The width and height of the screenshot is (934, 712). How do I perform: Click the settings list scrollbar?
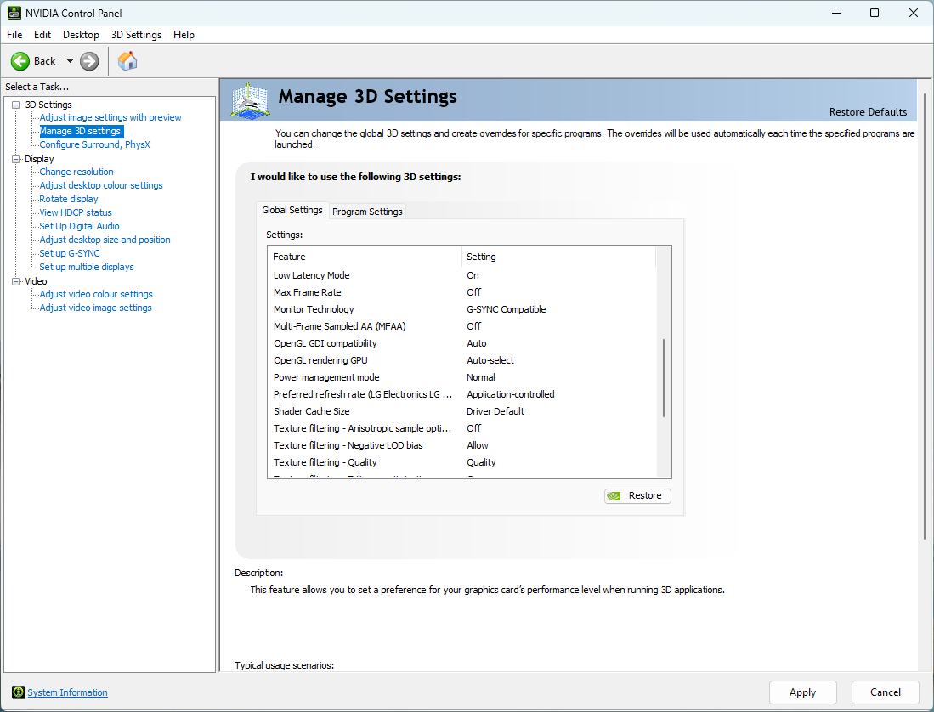pos(664,378)
